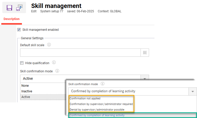Choose the Confirmation not applied option
The width and height of the screenshot is (197, 118).
(x=85, y=99)
